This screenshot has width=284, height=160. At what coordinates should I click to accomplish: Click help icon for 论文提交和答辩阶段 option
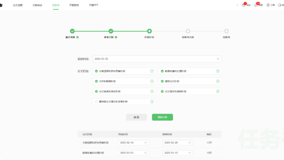pos(218,92)
